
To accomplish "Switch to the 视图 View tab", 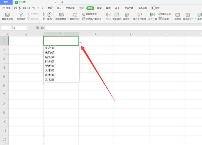I will (x=108, y=8).
